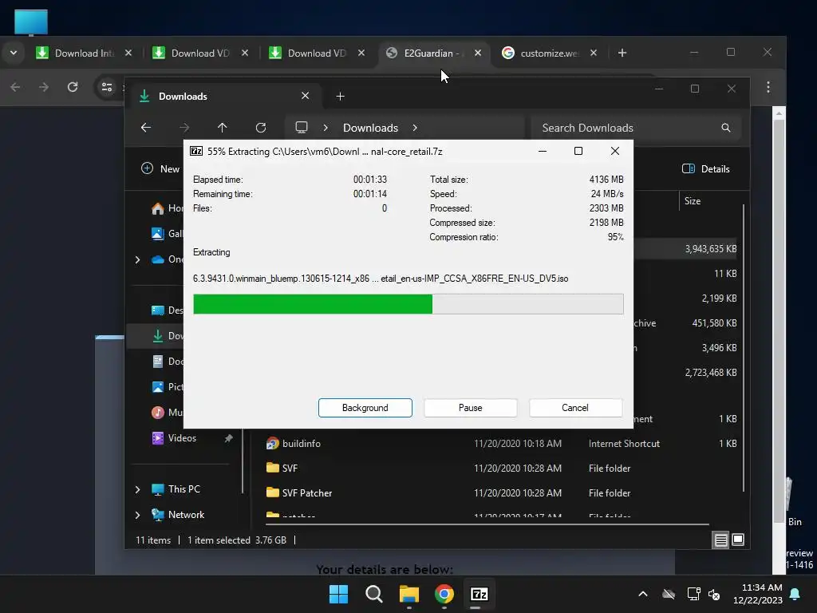Go forward in File Explorer
The width and height of the screenshot is (817, 613).
click(184, 128)
